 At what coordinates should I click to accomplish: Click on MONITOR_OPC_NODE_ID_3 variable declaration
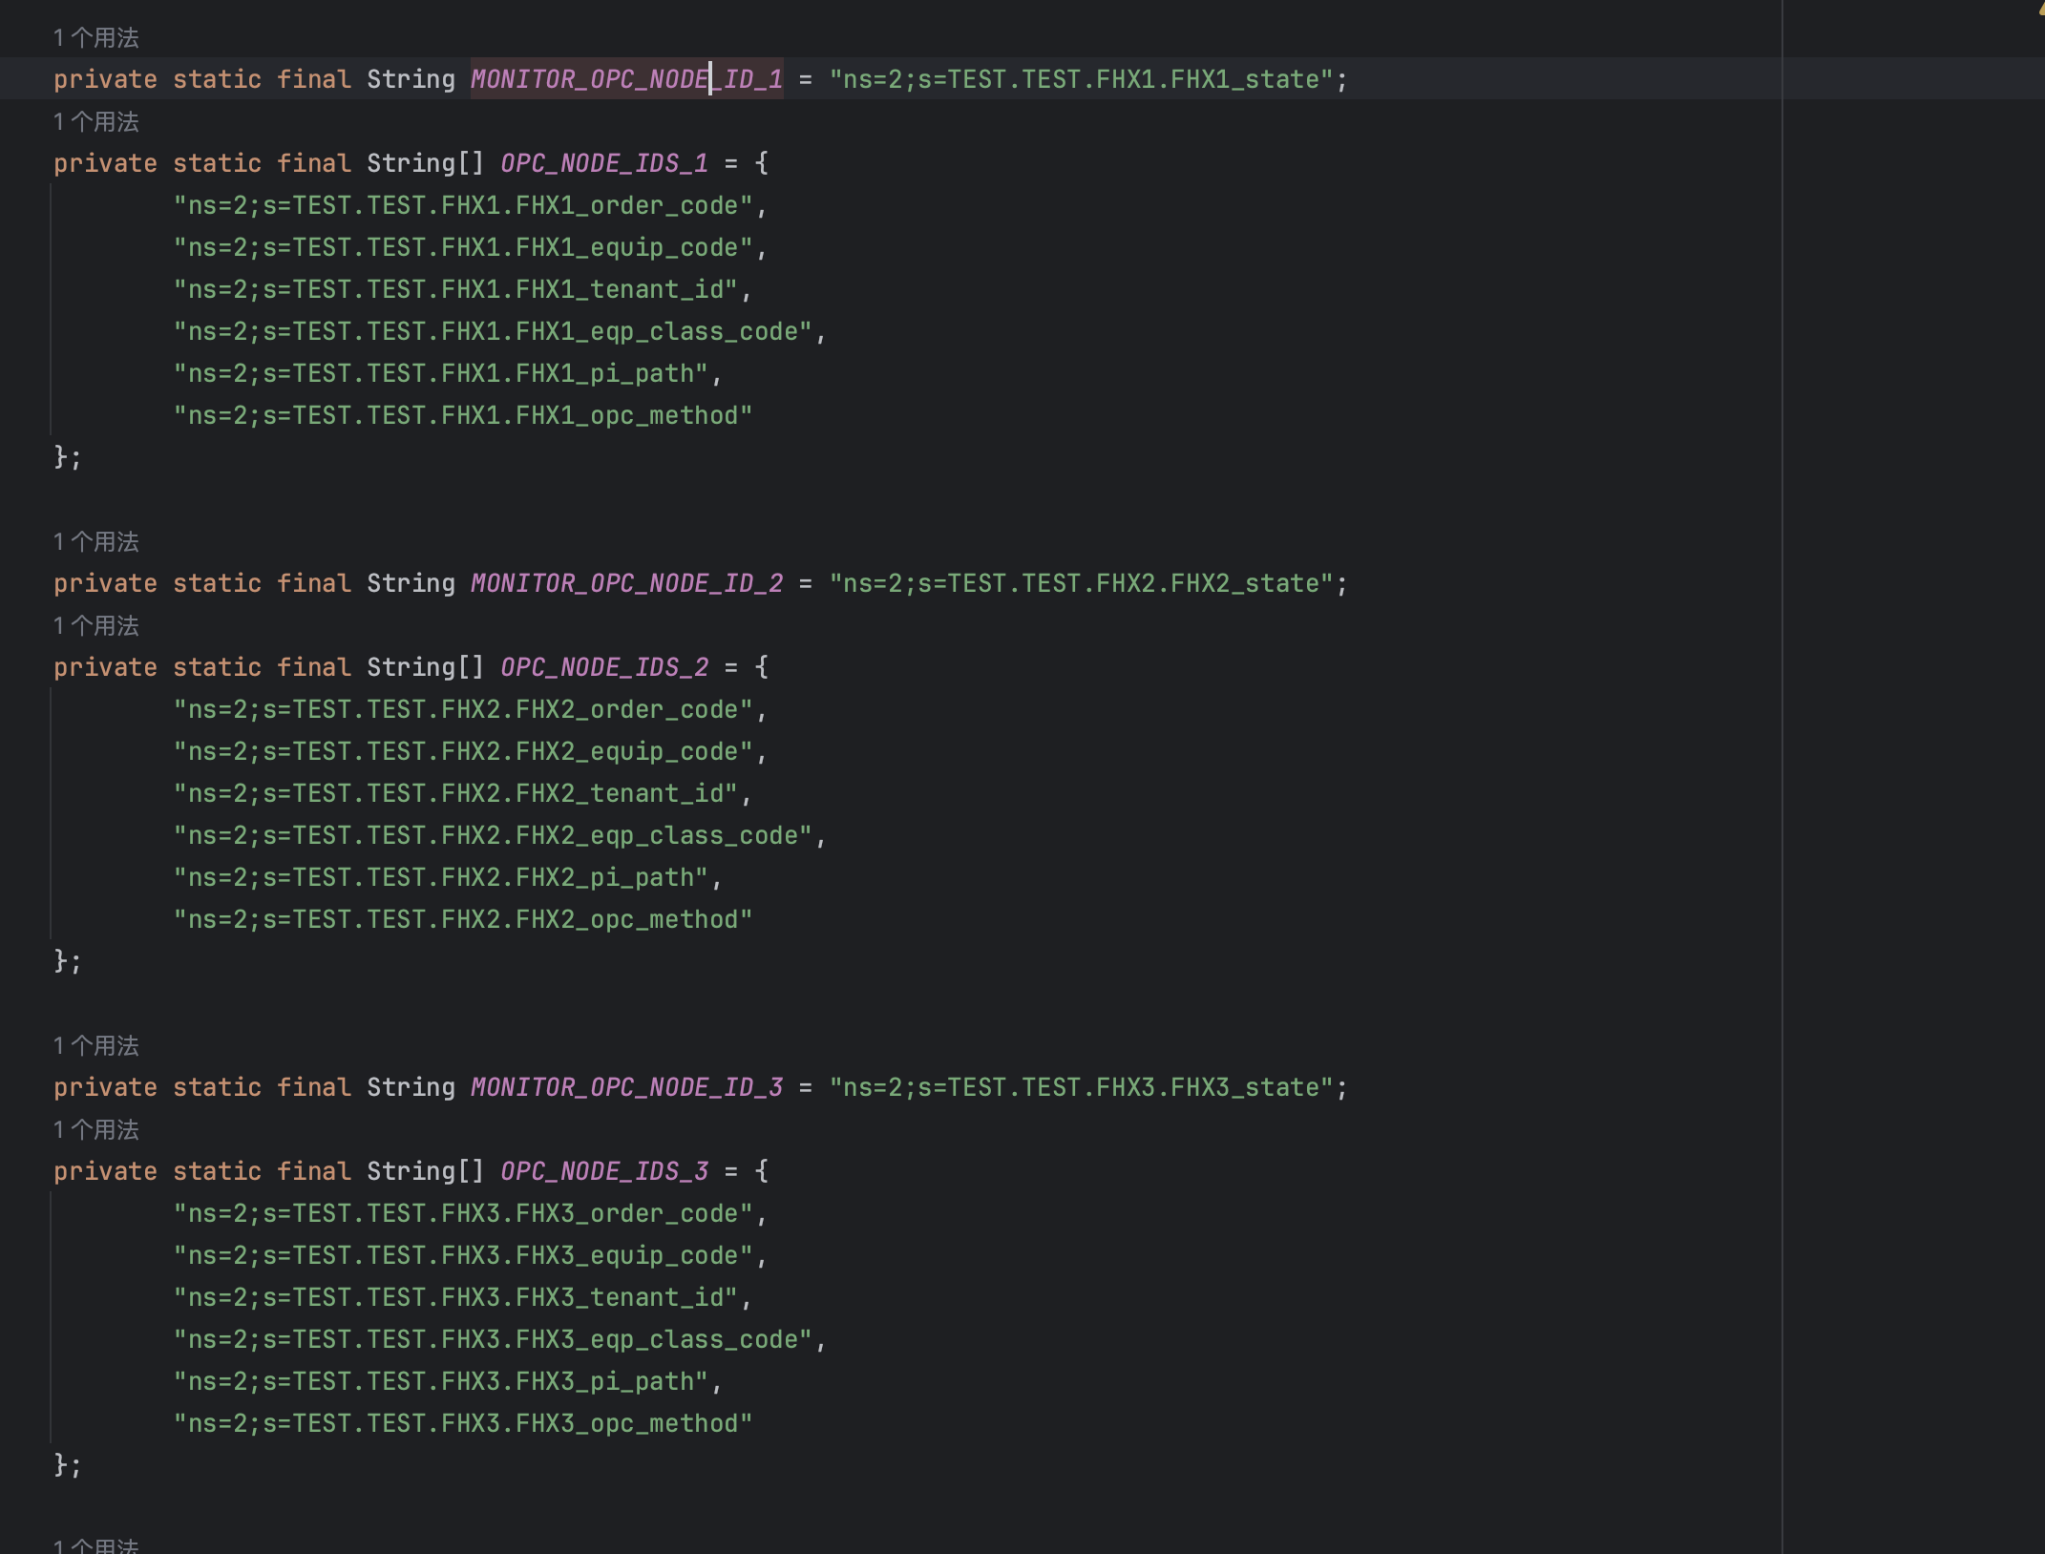tap(626, 1087)
